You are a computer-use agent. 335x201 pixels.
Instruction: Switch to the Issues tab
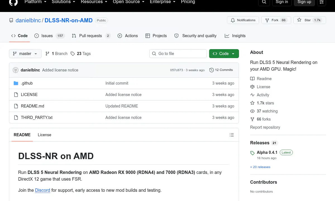point(49,36)
